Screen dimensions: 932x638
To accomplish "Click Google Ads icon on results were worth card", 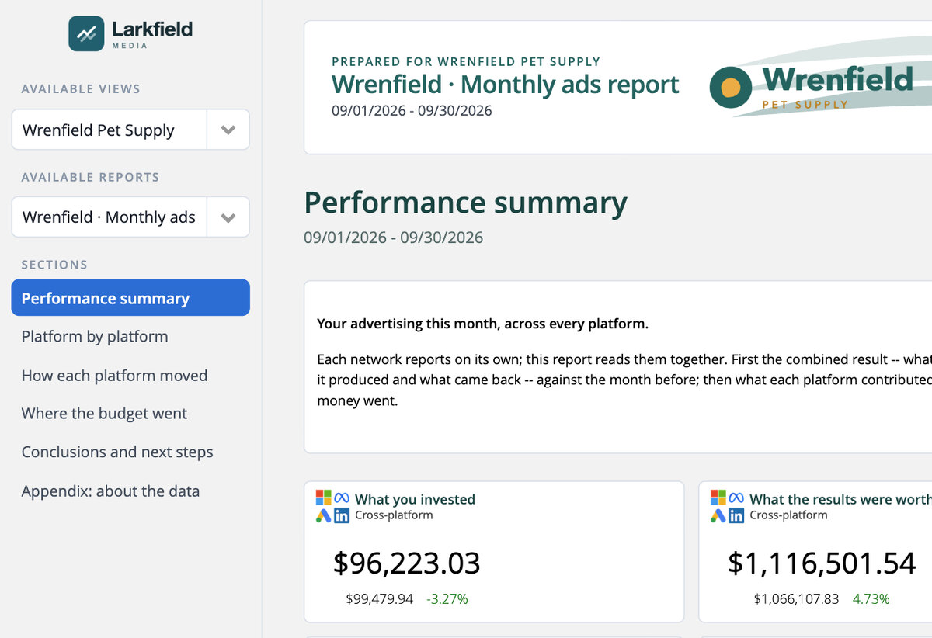I will click(718, 515).
